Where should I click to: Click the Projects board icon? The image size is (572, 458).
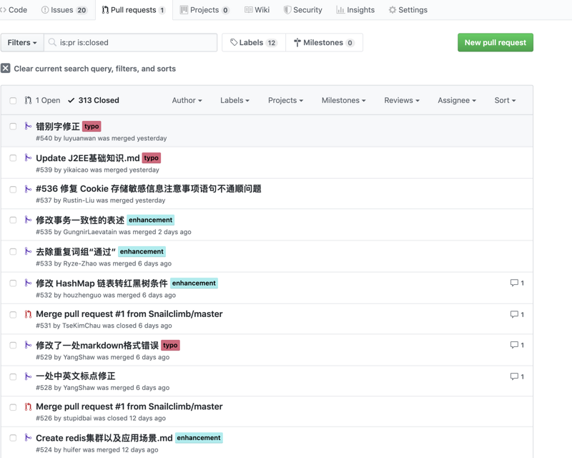point(184,10)
